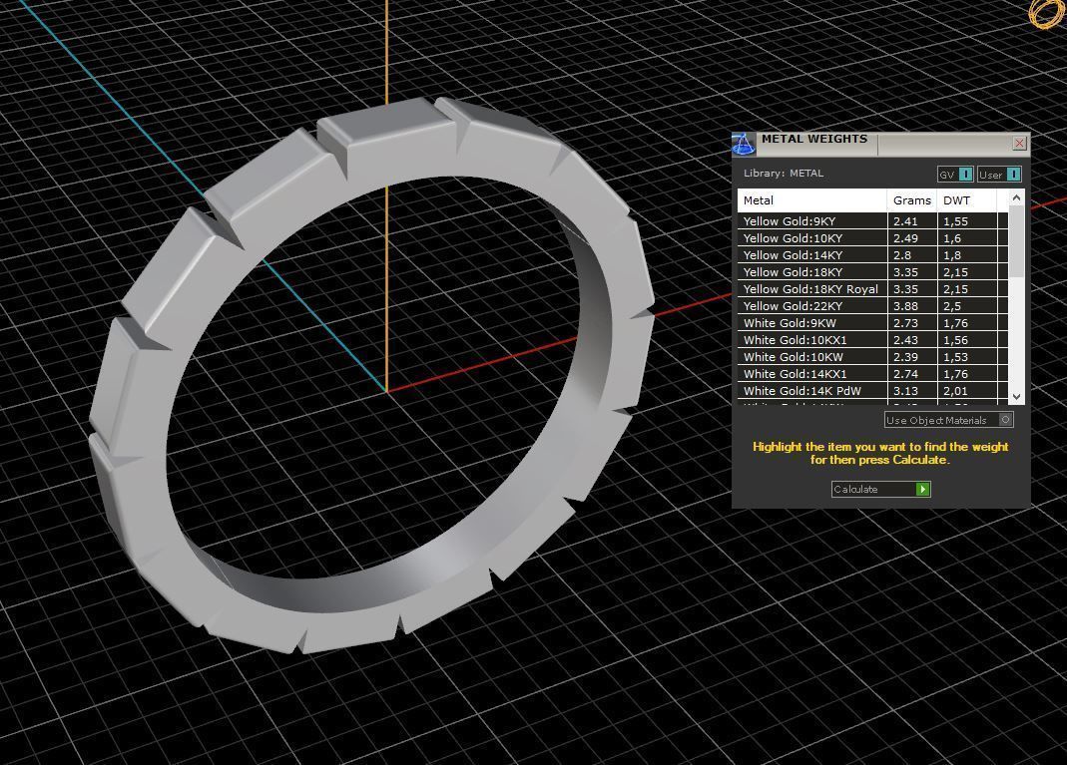Screen dimensions: 1067x765
Task: Click the 2,01 DWT value
Action: click(955, 391)
